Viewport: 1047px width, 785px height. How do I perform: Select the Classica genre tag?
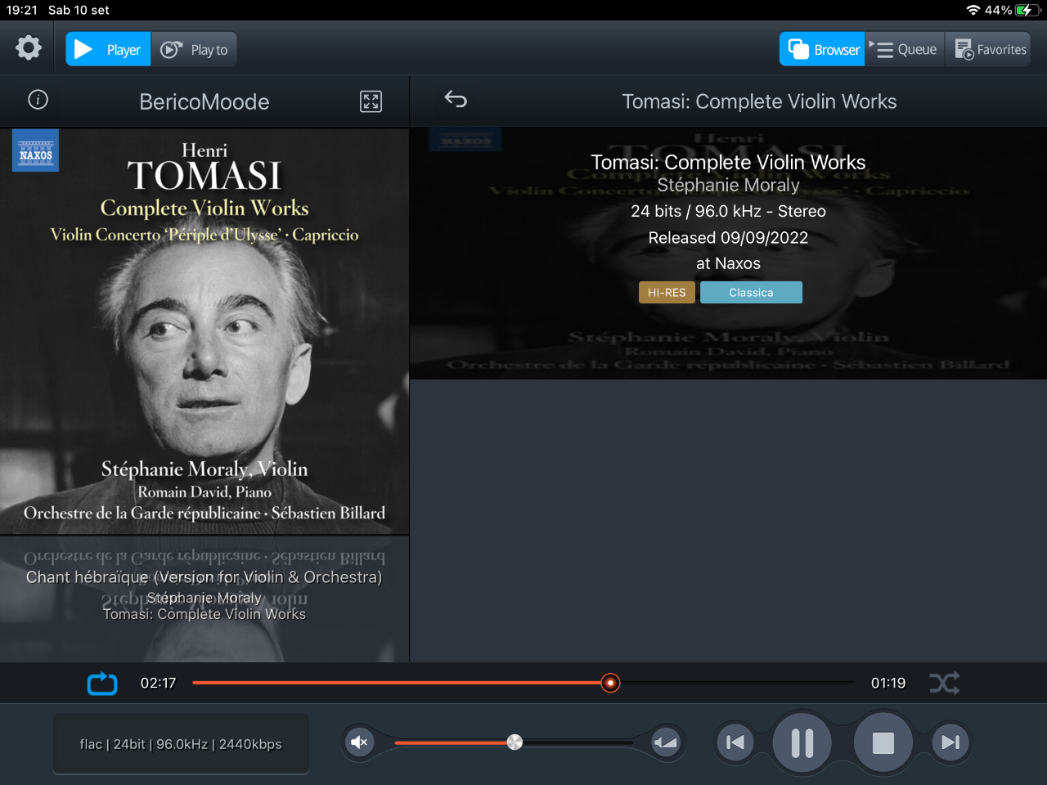point(751,293)
